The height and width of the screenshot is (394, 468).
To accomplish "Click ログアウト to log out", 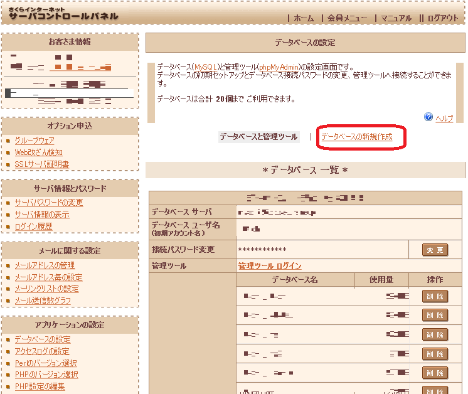I will pos(442,18).
